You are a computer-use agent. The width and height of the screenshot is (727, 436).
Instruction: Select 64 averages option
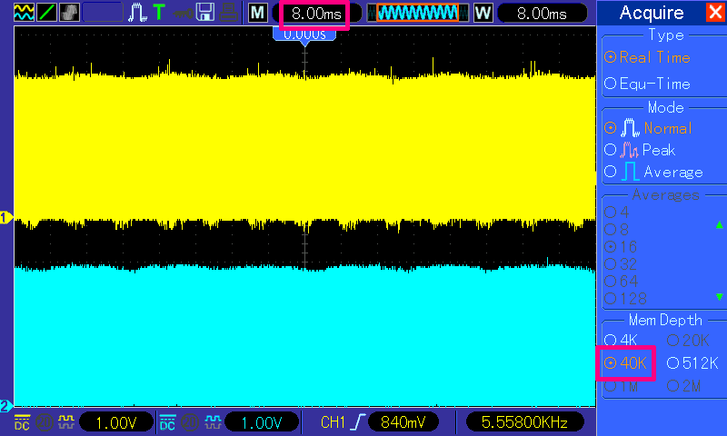(622, 282)
